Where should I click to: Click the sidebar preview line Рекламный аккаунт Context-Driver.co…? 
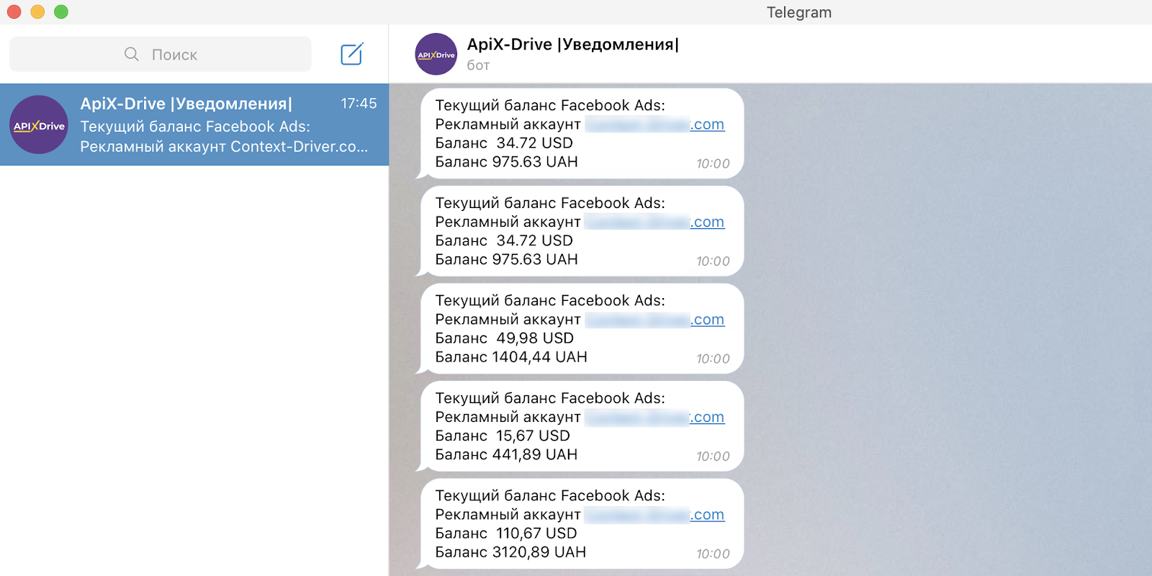click(x=224, y=147)
